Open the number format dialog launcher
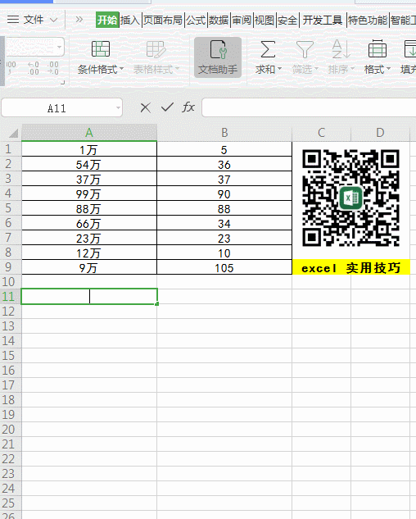416x519 pixels. point(62,82)
